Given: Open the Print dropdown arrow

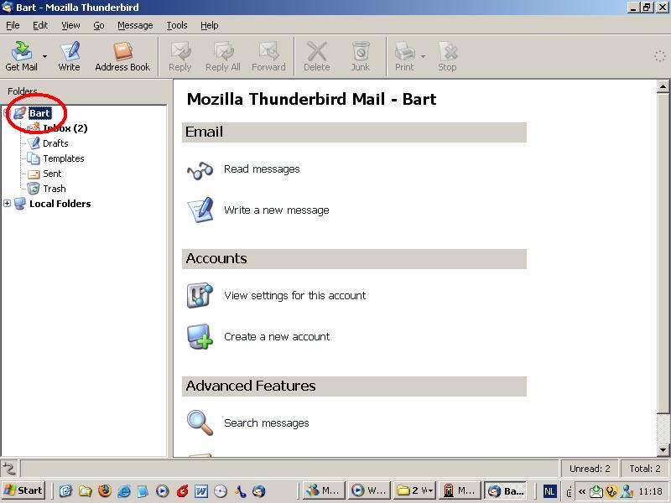Looking at the screenshot, I should (x=423, y=56).
